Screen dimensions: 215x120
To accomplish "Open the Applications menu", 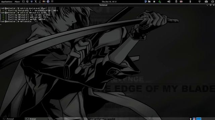I will [7, 2].
